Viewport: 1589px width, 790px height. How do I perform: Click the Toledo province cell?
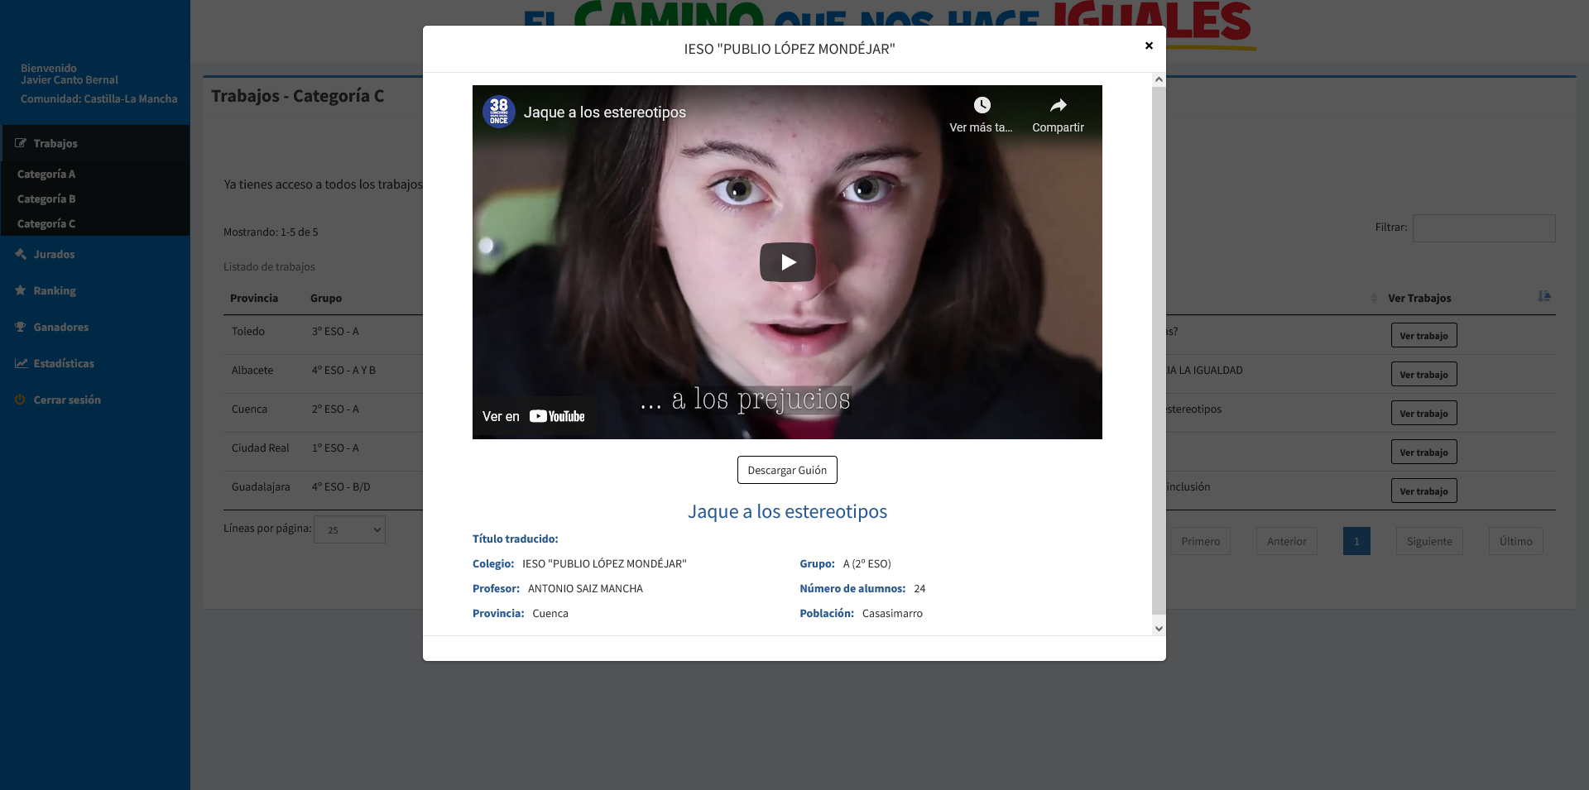pyautogui.click(x=248, y=331)
